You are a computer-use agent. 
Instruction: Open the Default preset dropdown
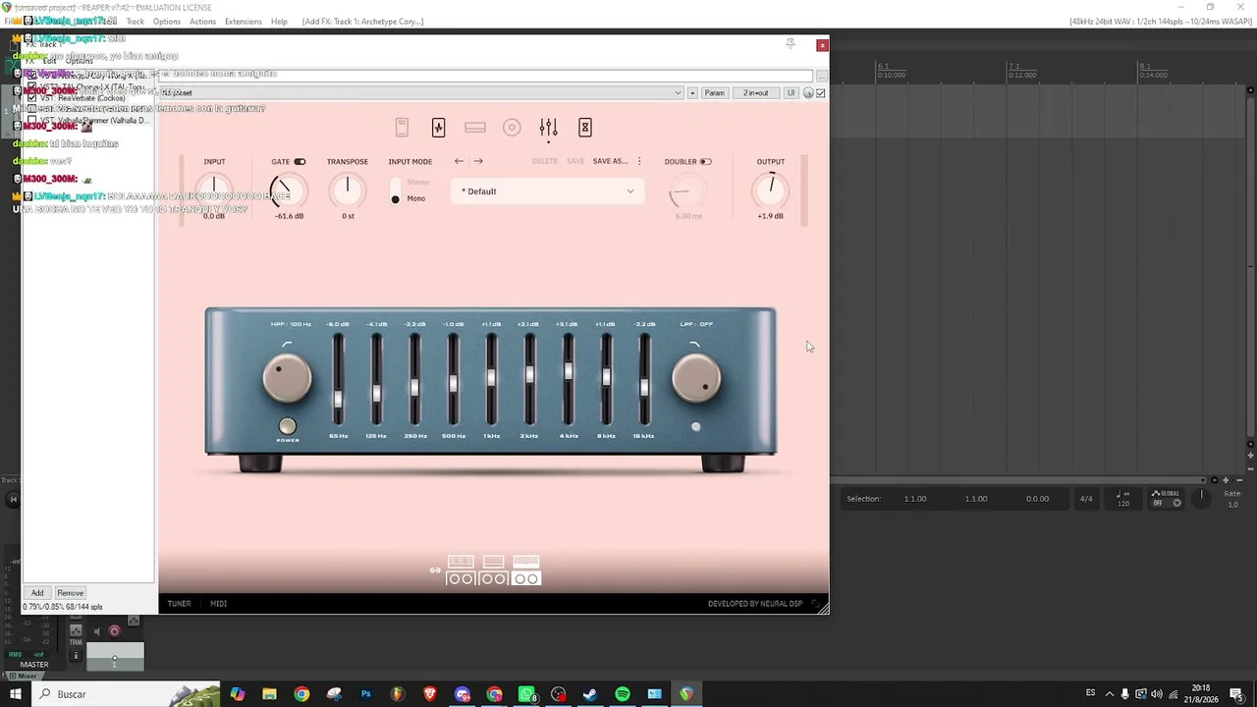click(x=548, y=191)
